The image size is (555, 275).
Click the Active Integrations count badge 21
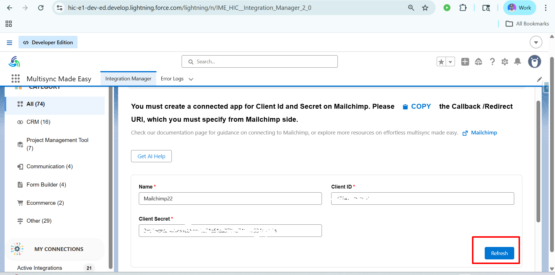click(89, 268)
